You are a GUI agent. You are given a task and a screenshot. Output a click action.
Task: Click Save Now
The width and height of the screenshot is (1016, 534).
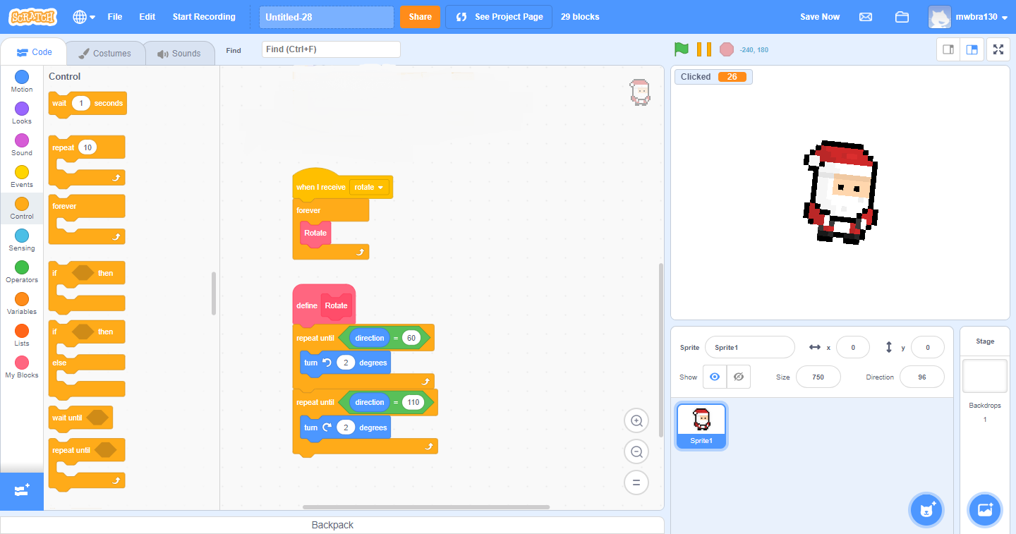pyautogui.click(x=820, y=17)
